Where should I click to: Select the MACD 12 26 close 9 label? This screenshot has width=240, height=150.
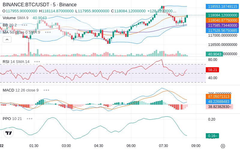coord(20,90)
